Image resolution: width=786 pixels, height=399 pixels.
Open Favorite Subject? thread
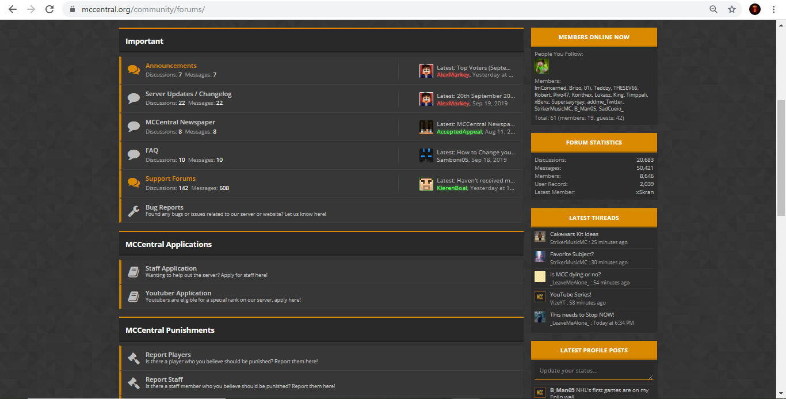tap(572, 254)
